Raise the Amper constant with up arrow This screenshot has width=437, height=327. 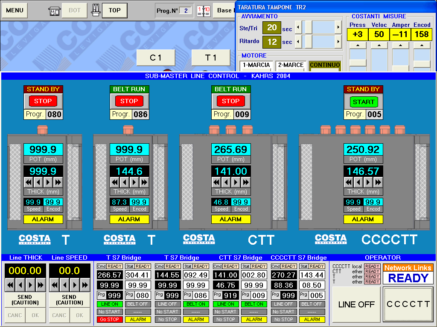click(x=400, y=45)
